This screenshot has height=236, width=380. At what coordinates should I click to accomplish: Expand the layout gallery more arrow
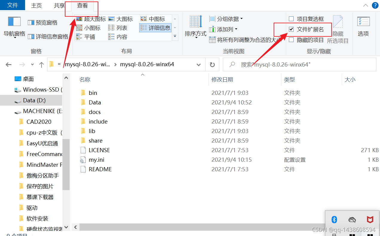(x=175, y=36)
